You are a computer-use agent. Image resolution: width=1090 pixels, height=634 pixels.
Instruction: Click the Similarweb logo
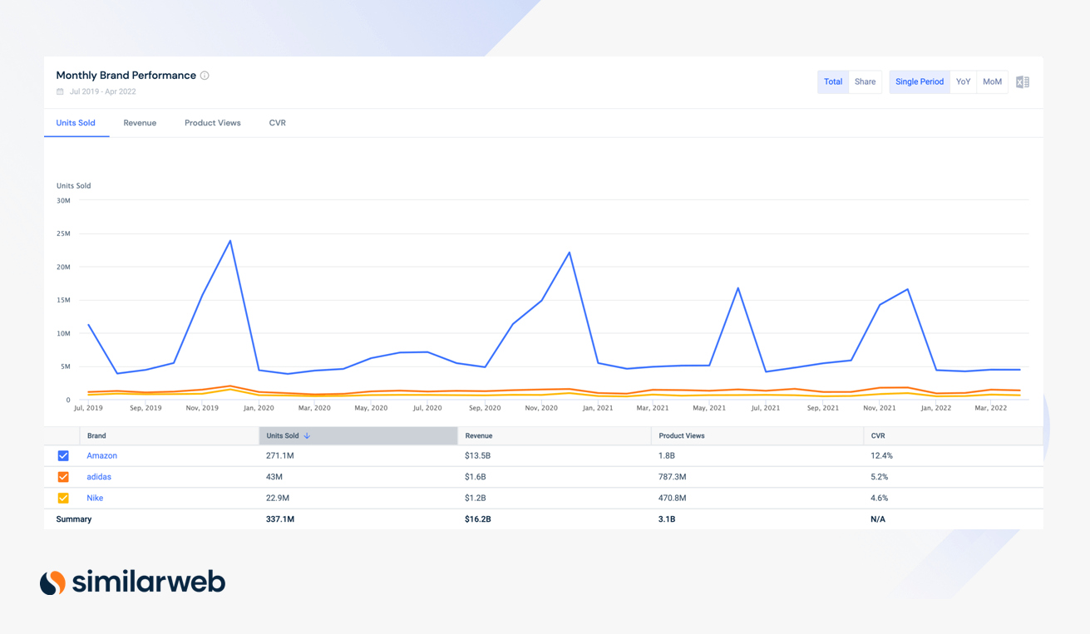tap(132, 582)
